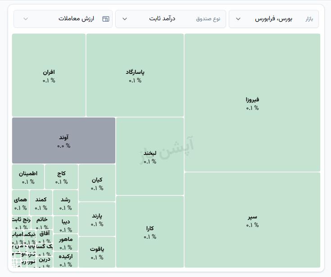Select the کمند treemap tile
Viewport: 331px width, 277px height.
coord(41,203)
